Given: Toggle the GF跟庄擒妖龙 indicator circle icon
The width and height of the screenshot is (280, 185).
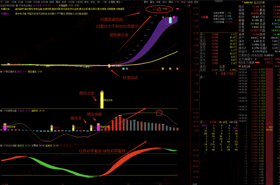Looking at the screenshot, I should point(1,72).
